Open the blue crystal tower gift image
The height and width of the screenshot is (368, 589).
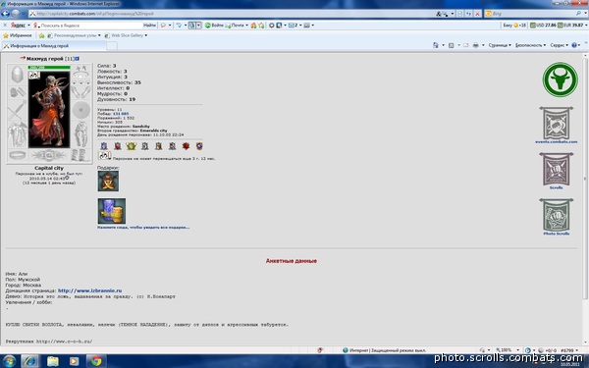click(x=112, y=211)
